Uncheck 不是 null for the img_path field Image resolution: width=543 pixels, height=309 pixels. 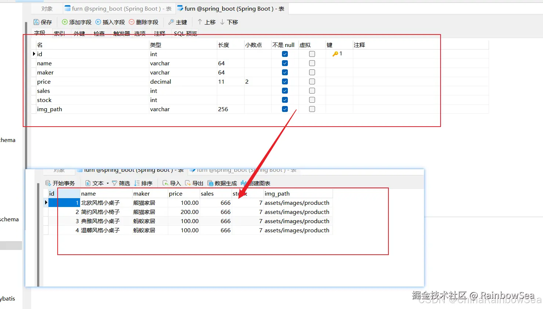pyautogui.click(x=285, y=109)
